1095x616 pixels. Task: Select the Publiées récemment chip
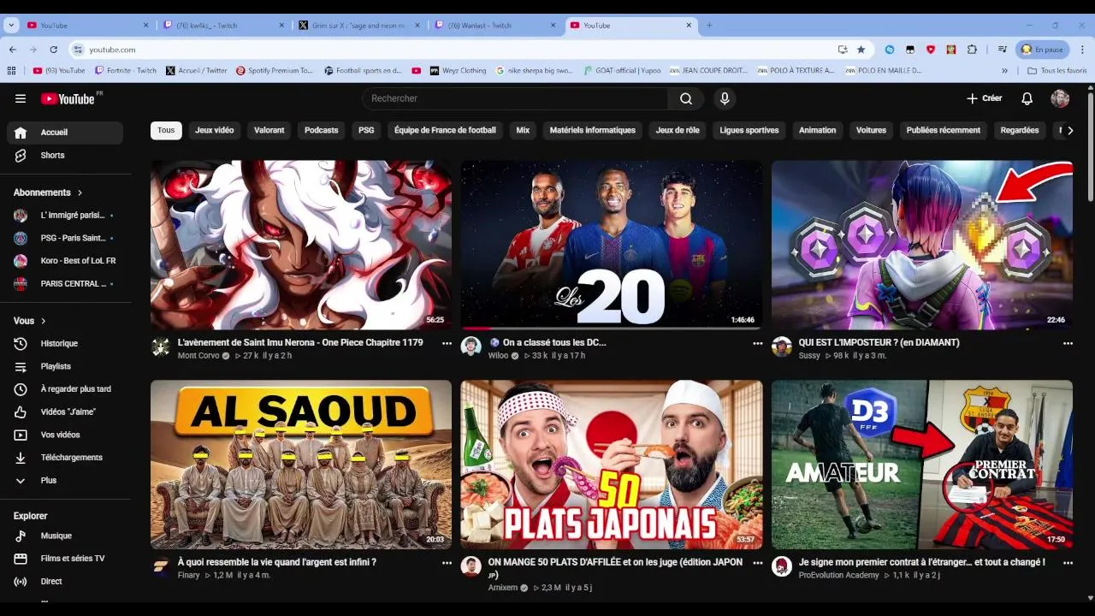click(x=944, y=130)
